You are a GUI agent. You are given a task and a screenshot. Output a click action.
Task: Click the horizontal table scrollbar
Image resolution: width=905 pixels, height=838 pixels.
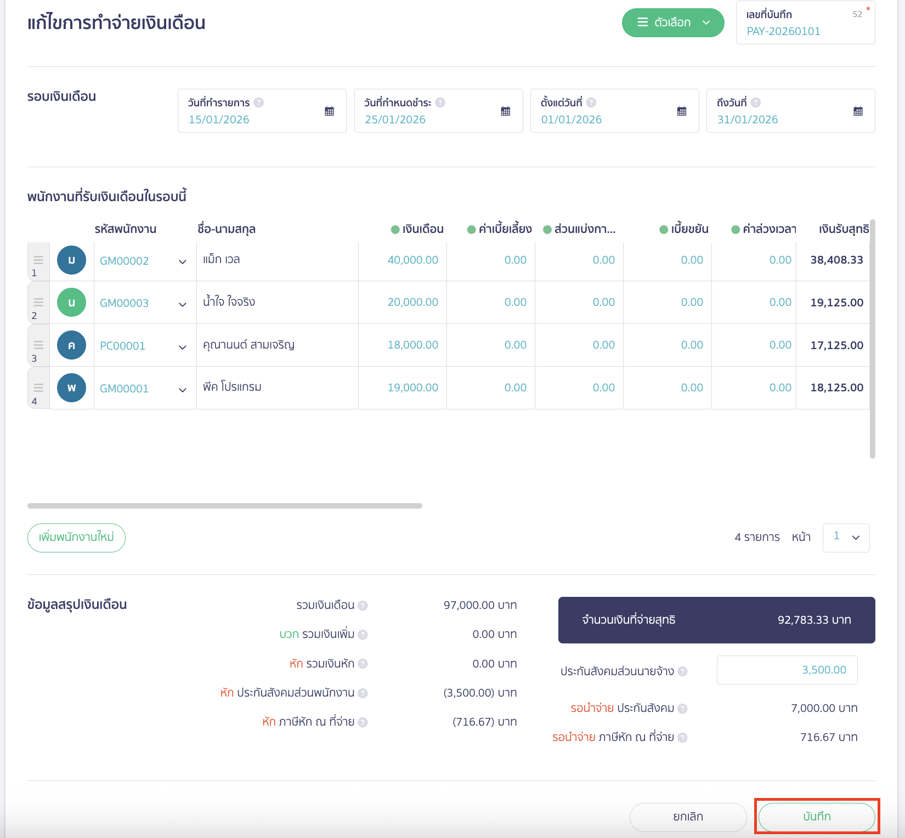(225, 506)
